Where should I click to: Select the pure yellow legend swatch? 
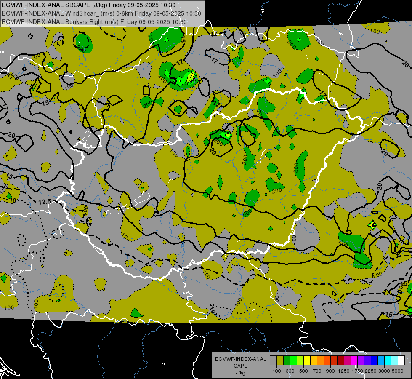point(307,360)
